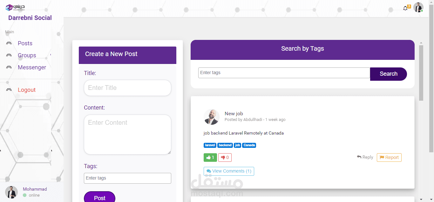Like the post with thumbs-up button
The width and height of the screenshot is (434, 202).
pos(210,157)
